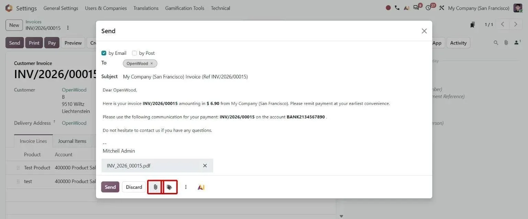The height and width of the screenshot is (219, 528).
Task: Click the AI icon in dialog footer
Action: [x=201, y=187]
